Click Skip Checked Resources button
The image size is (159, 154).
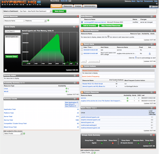coord(111,26)
